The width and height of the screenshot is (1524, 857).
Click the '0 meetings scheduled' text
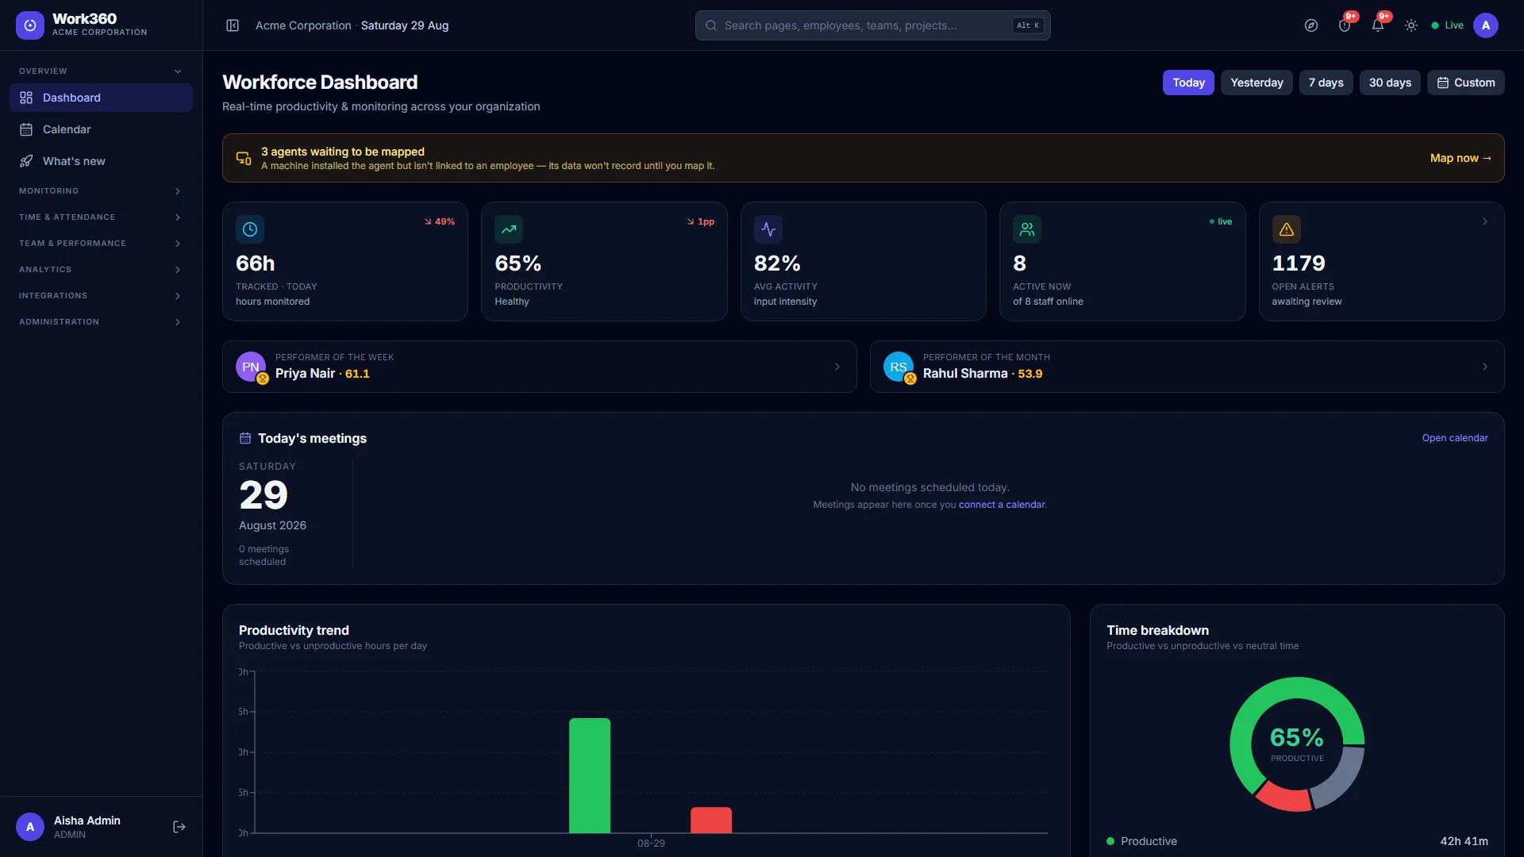264,555
